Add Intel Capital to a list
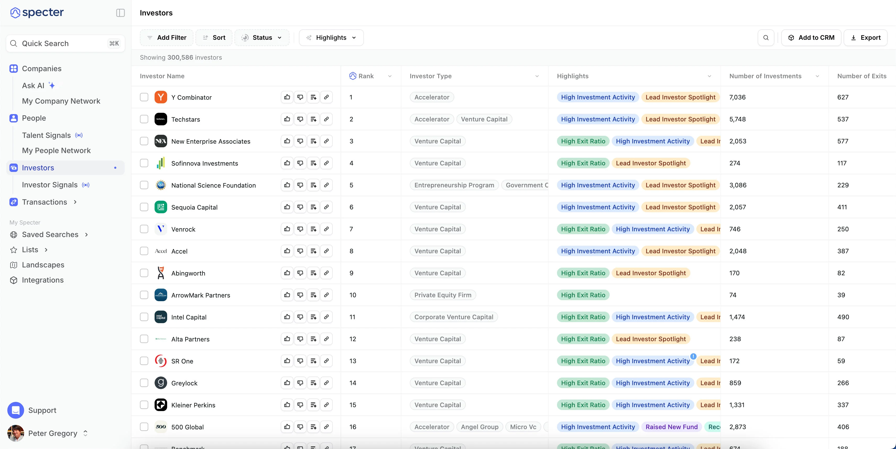The image size is (896, 449). point(313,317)
